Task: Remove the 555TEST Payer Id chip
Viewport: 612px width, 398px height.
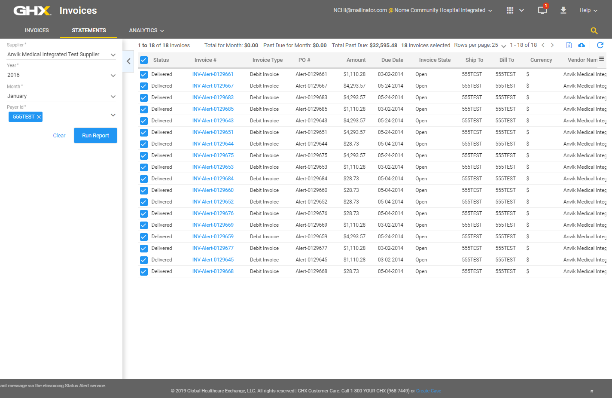Action: (38, 116)
